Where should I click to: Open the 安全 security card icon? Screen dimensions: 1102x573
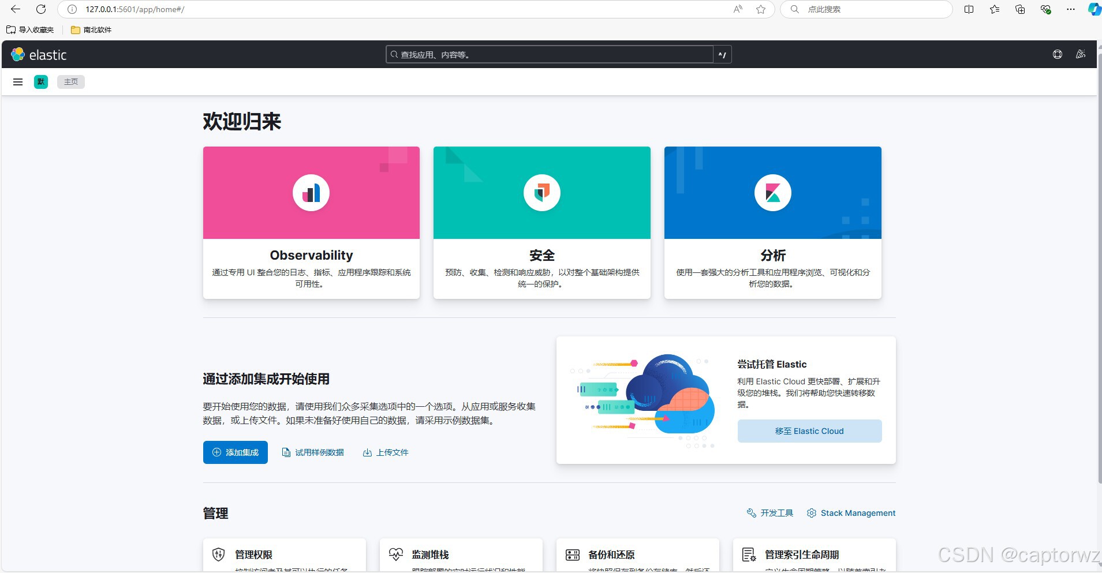coord(542,193)
